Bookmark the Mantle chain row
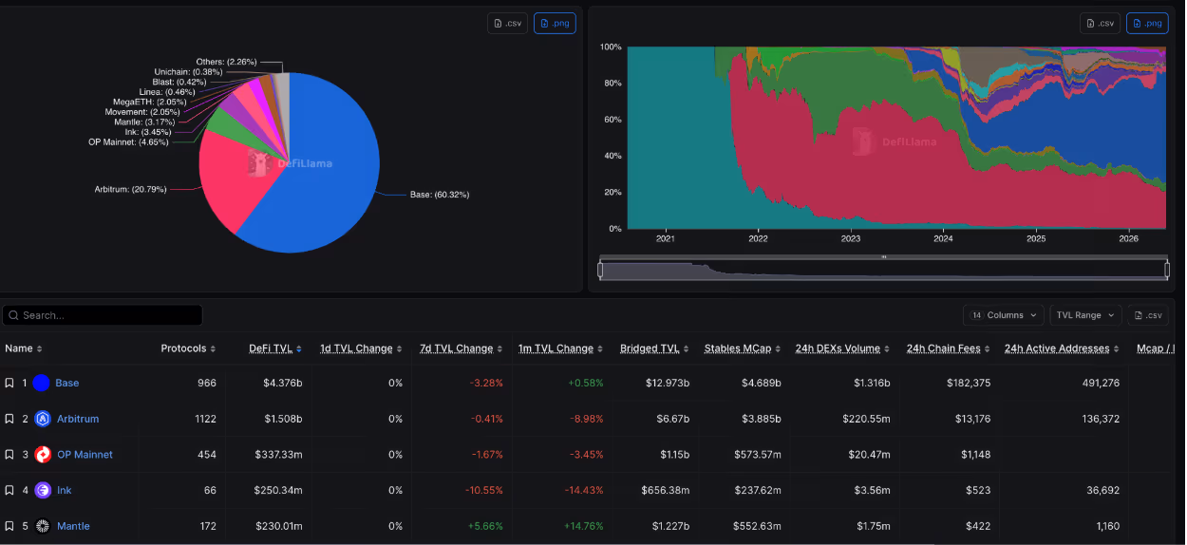The height and width of the screenshot is (545, 1187). point(9,526)
